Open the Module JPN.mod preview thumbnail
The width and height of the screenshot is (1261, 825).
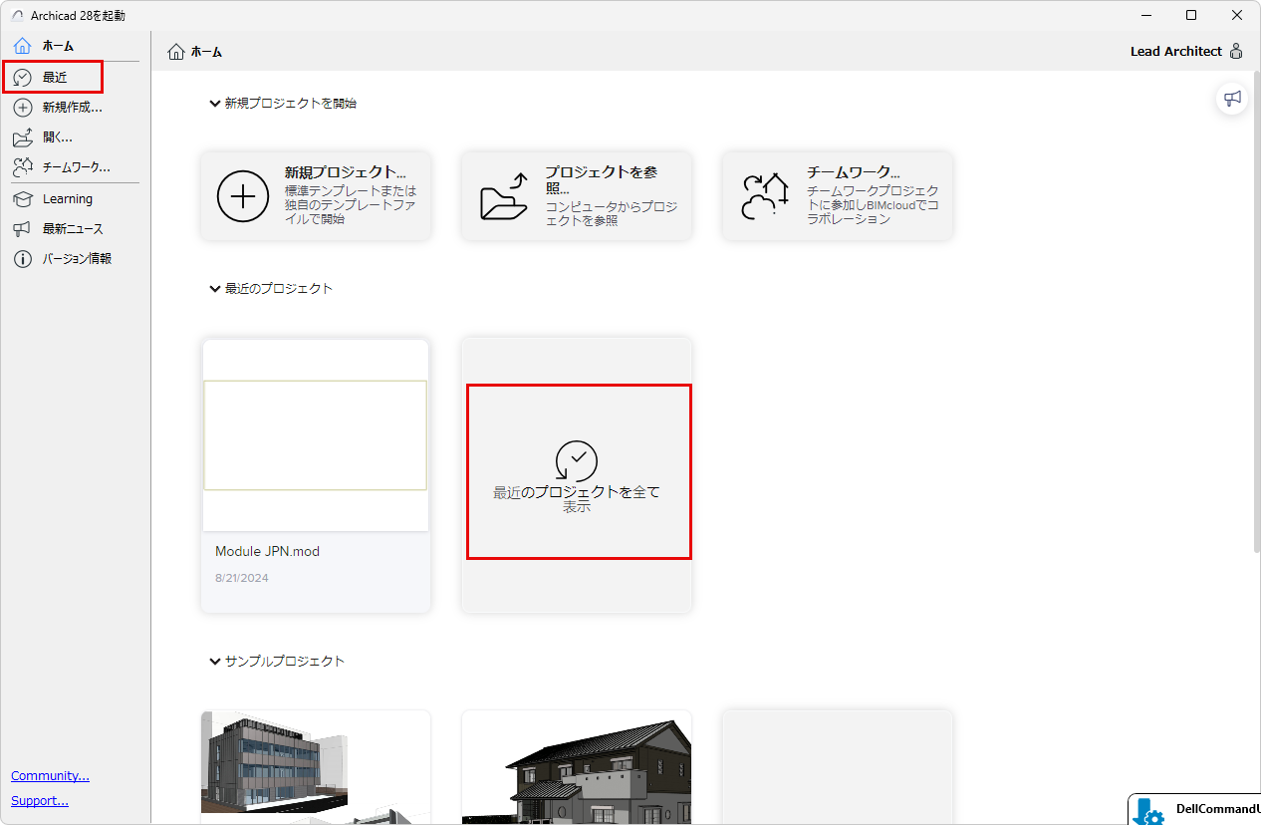(x=316, y=435)
